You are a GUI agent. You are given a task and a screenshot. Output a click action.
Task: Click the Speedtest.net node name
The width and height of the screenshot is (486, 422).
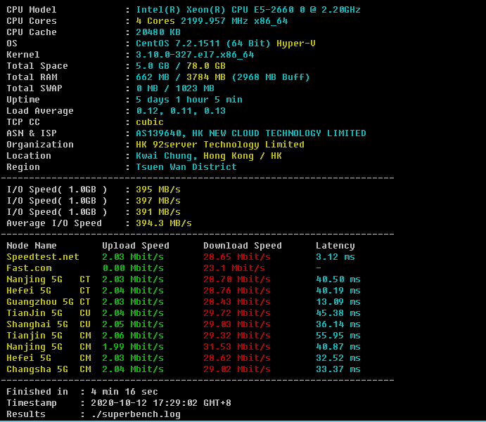(x=43, y=257)
